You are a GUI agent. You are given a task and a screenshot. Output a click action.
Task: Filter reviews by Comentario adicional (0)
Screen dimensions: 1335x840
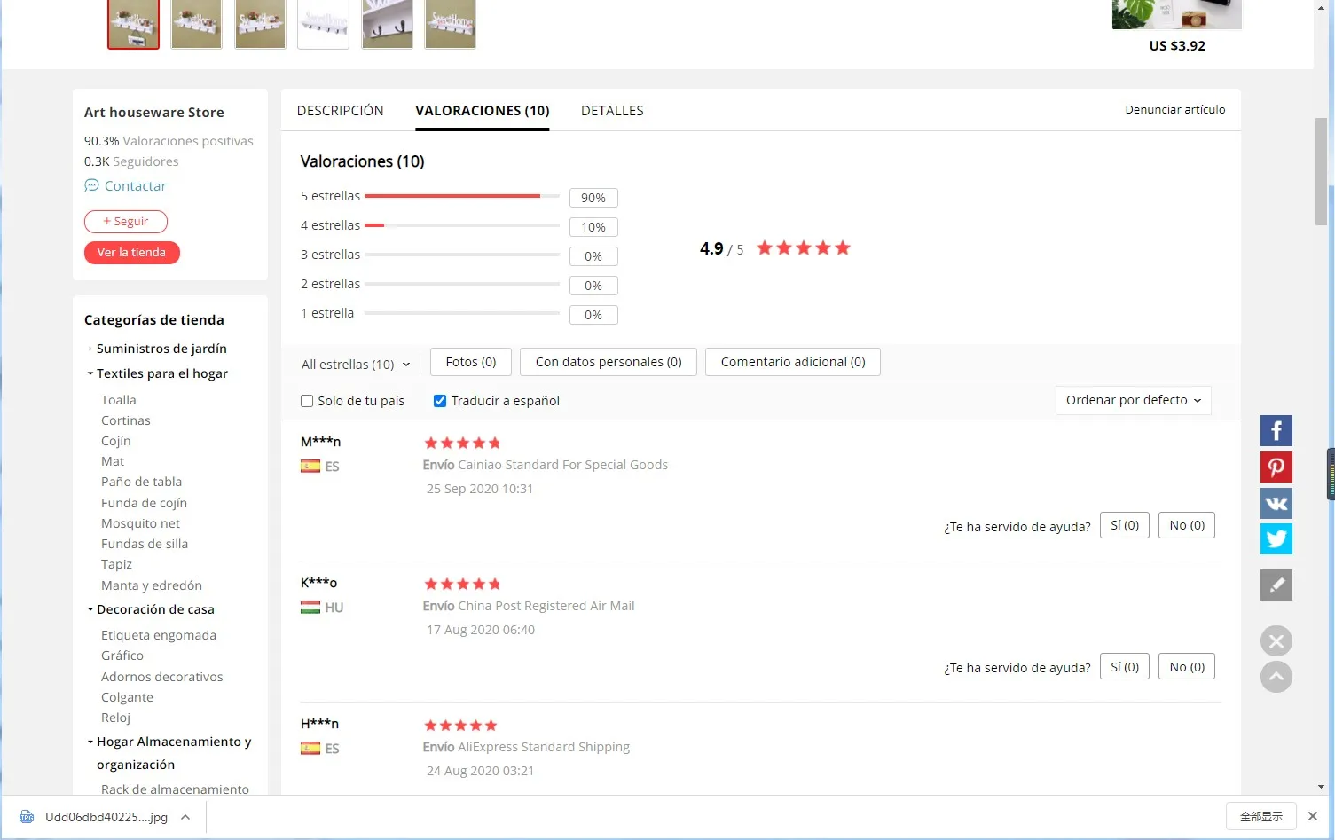793,362
